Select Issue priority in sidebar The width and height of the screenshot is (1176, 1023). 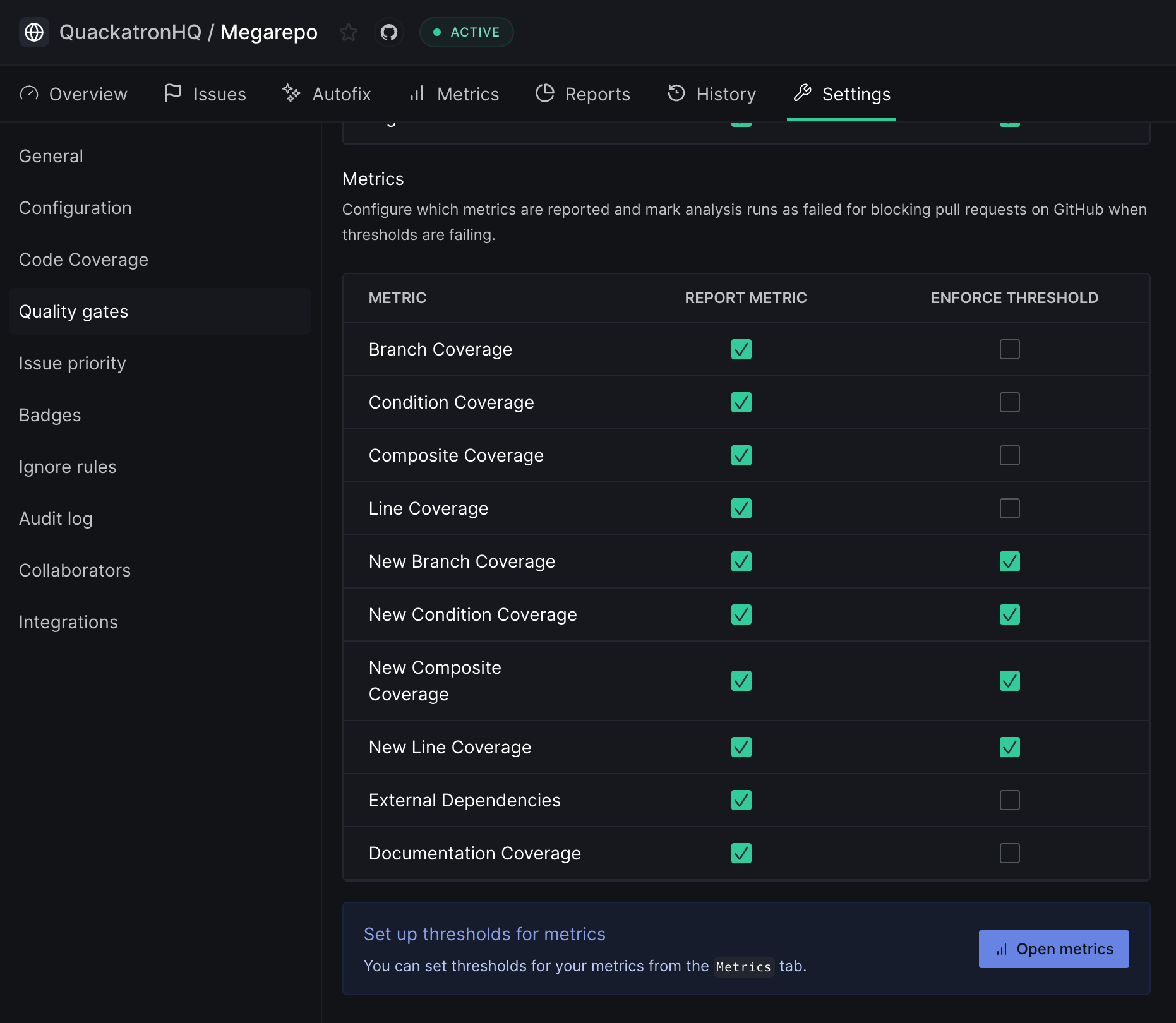coord(73,363)
